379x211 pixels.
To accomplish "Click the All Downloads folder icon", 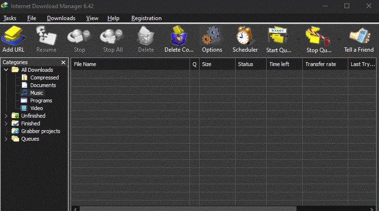I will click(15, 70).
